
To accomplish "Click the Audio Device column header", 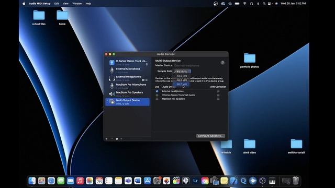I will (169, 87).
